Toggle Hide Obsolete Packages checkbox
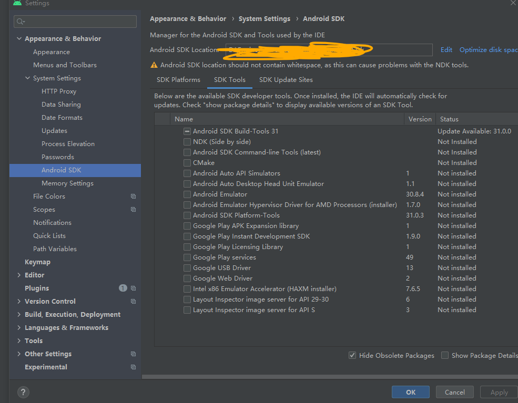This screenshot has width=518, height=403. [352, 356]
